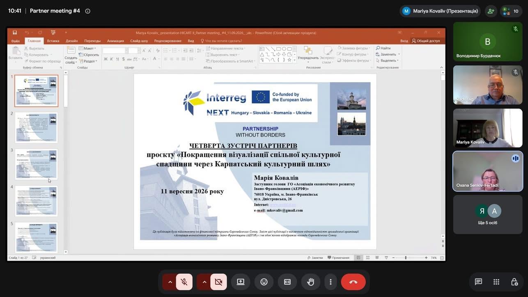Click the Заметки notes button in status bar
Viewport: 528px width, 297px height.
pyautogui.click(x=315, y=258)
